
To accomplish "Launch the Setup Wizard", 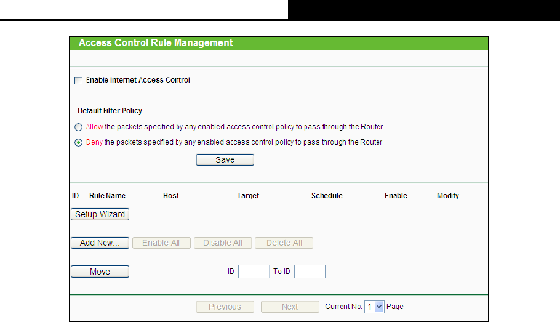I will coord(100,214).
